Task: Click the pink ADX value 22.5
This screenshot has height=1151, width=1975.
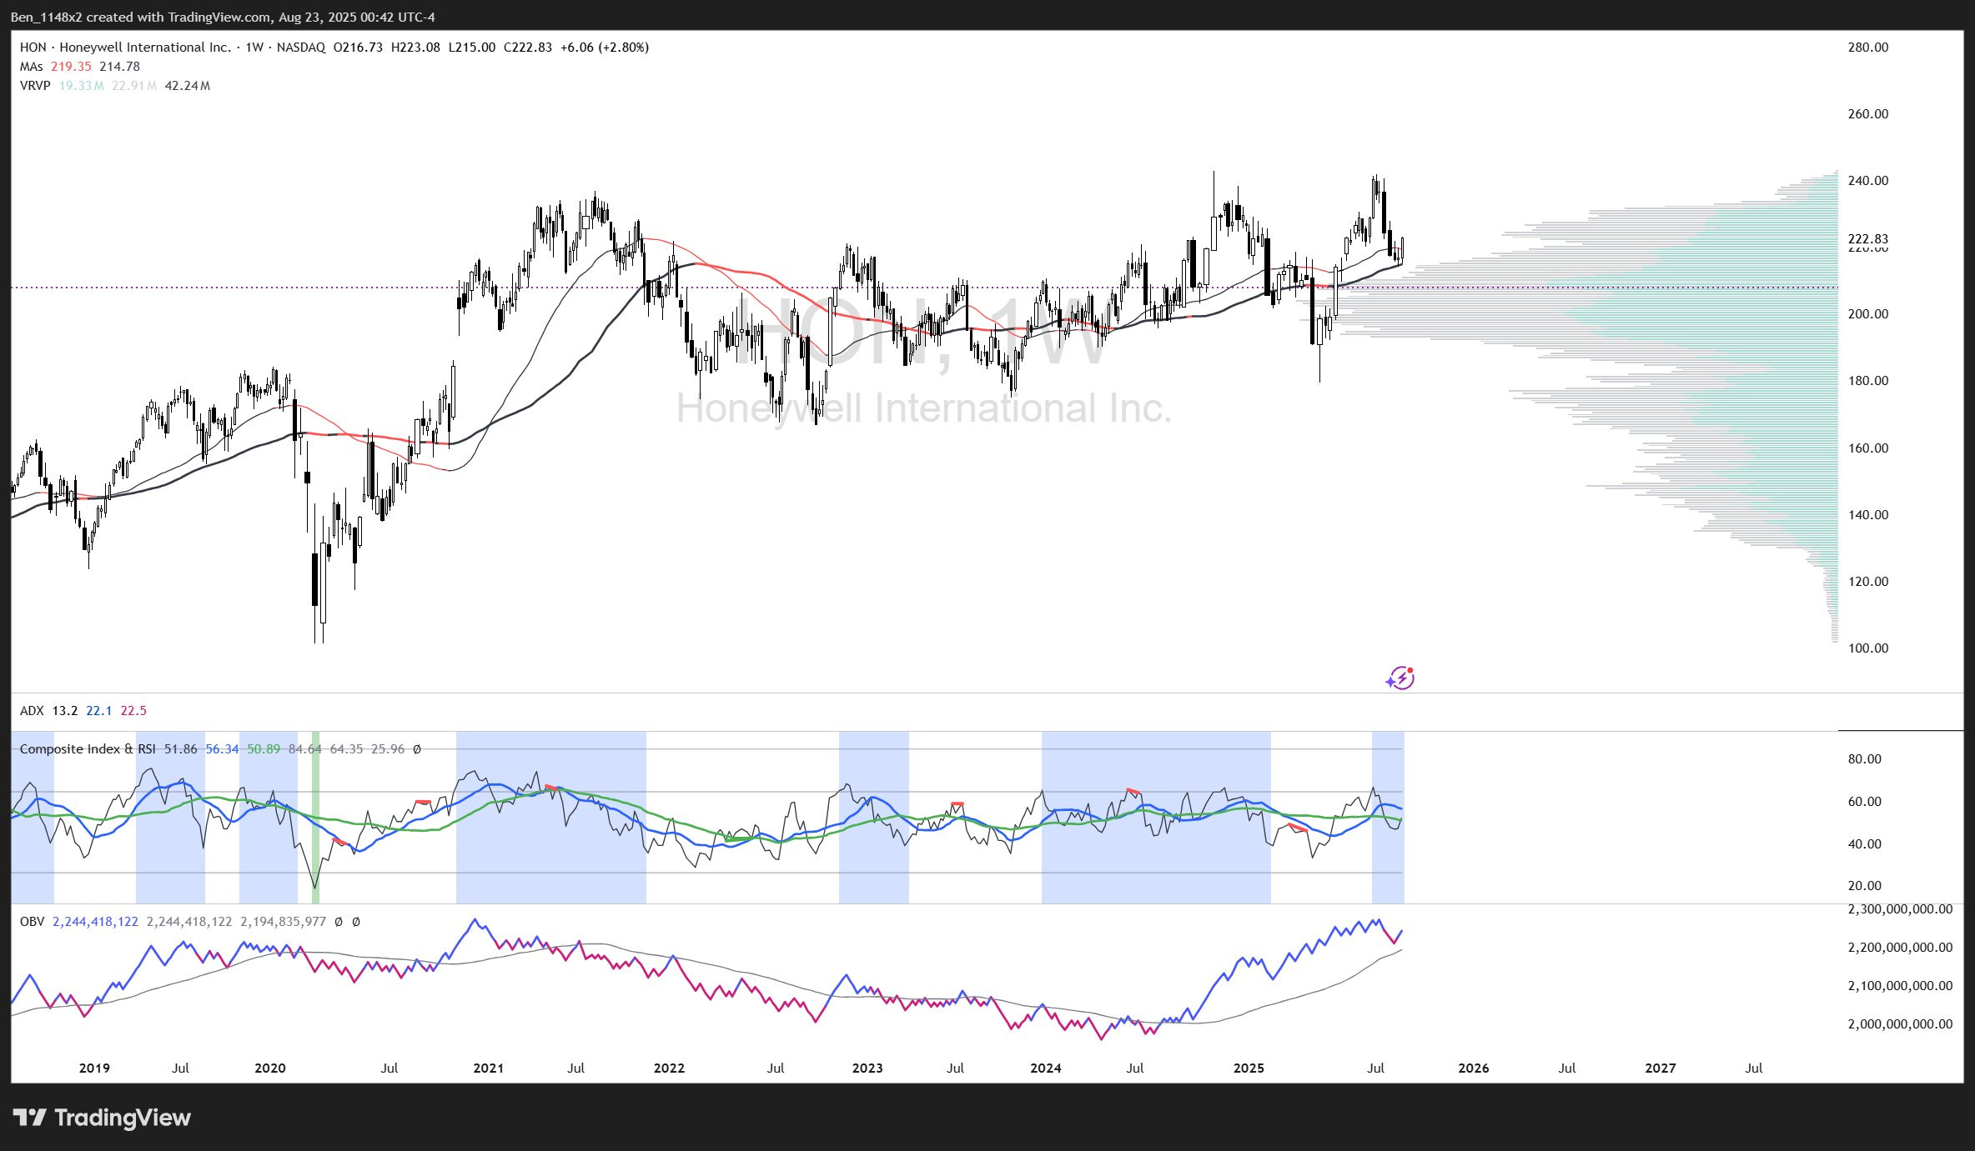Action: point(133,711)
